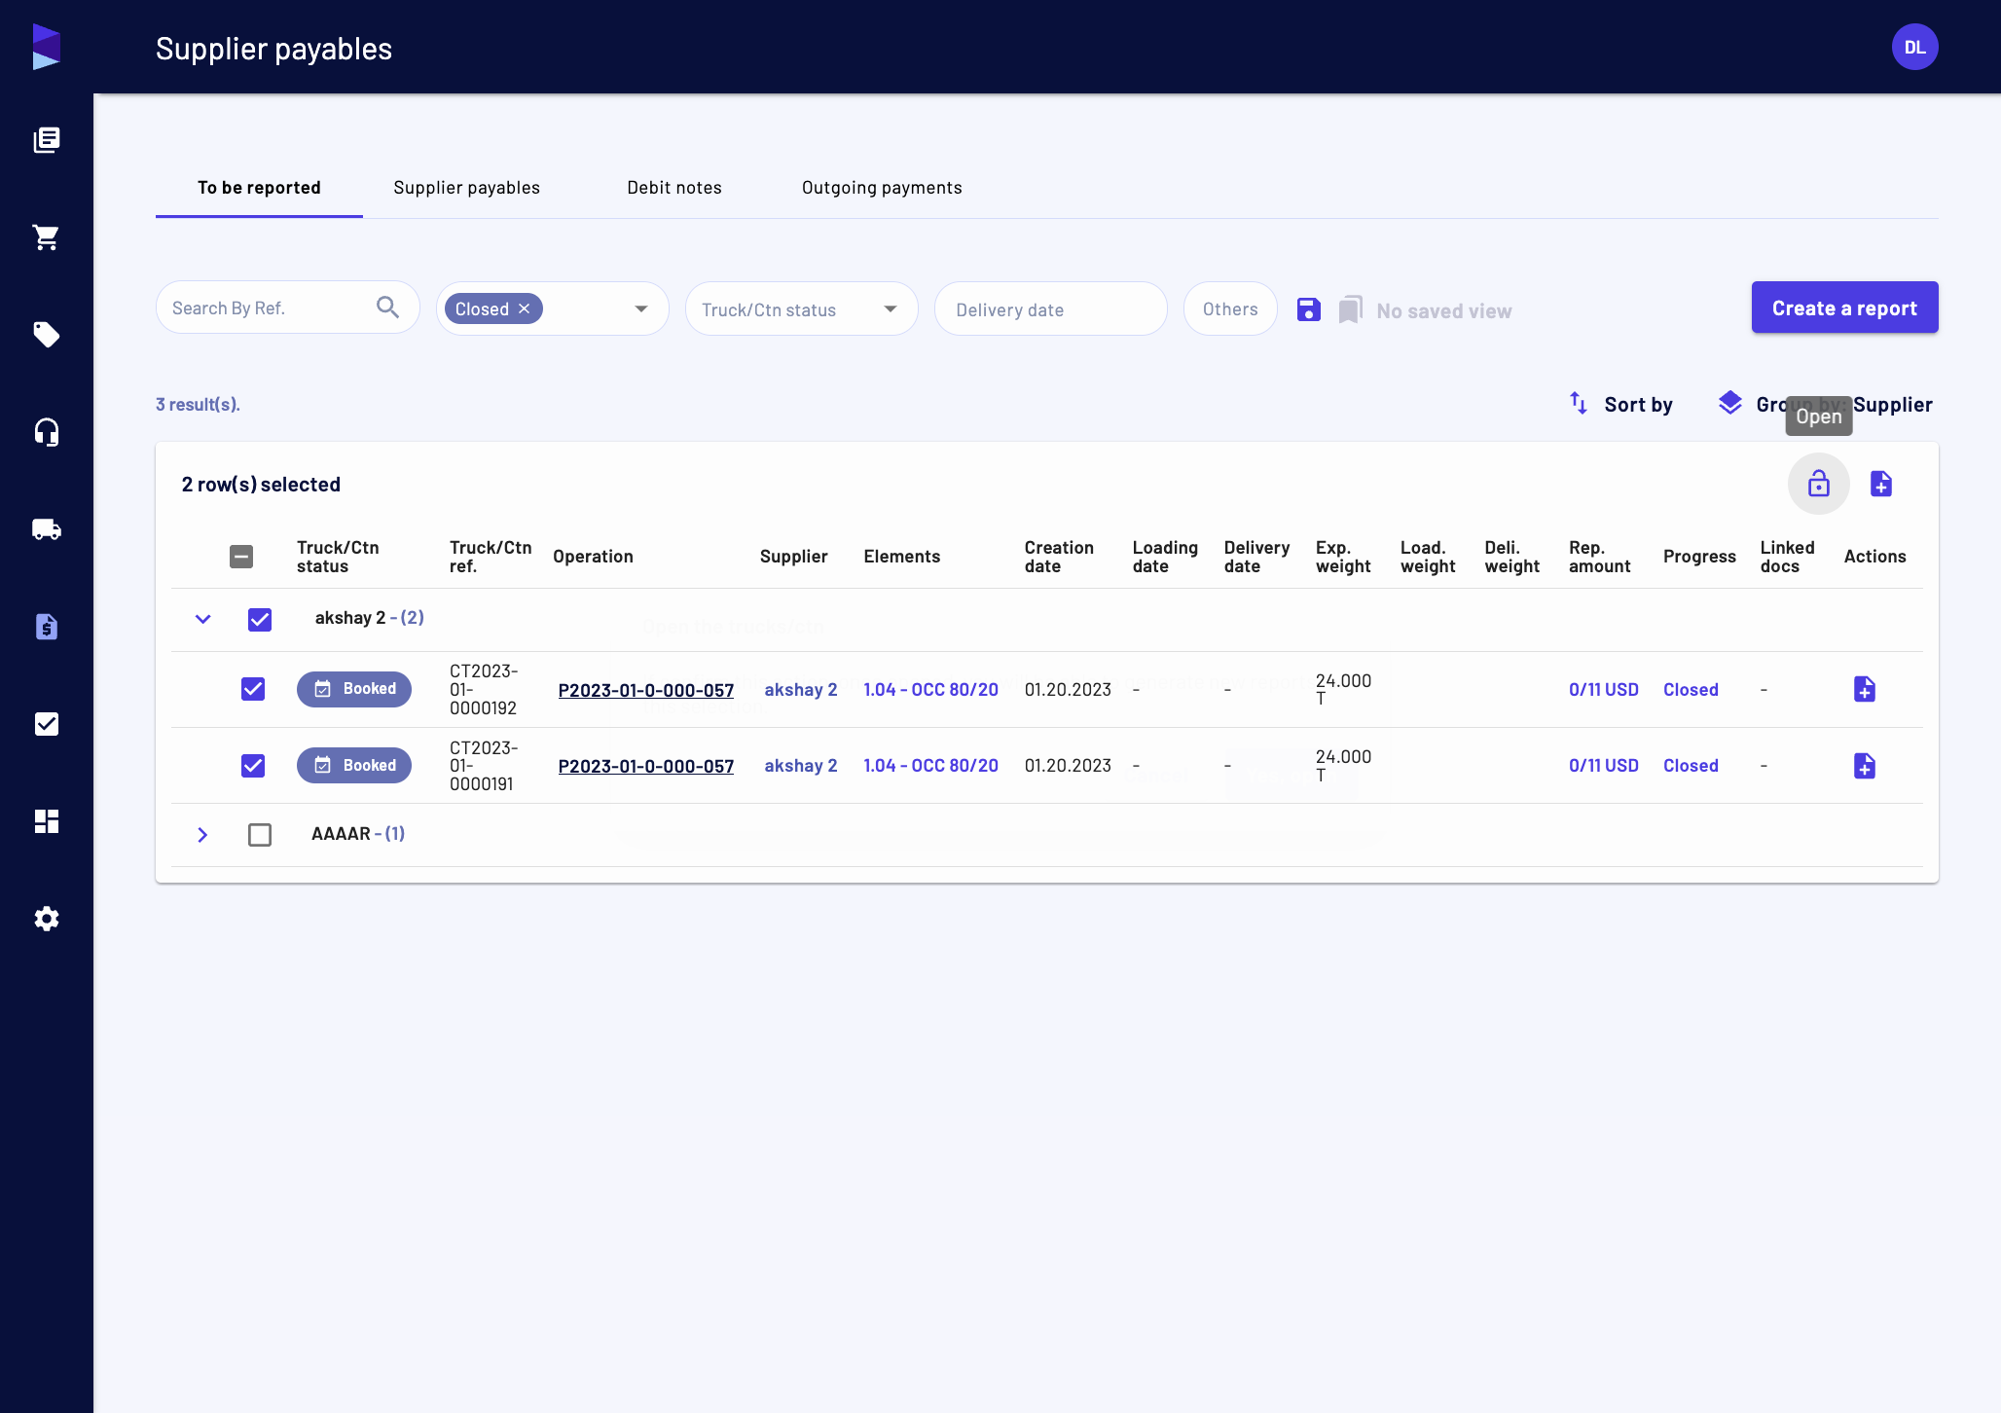Switch to the Supplier payables tab

pyautogui.click(x=466, y=188)
